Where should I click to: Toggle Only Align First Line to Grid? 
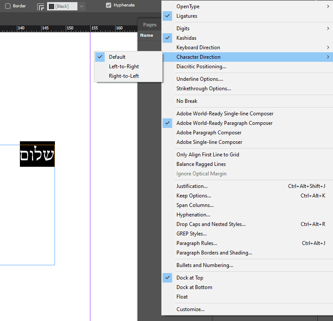[x=247, y=155]
